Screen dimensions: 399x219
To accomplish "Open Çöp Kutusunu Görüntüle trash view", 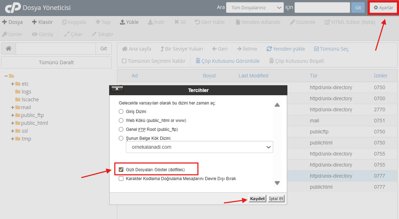I will (227, 61).
